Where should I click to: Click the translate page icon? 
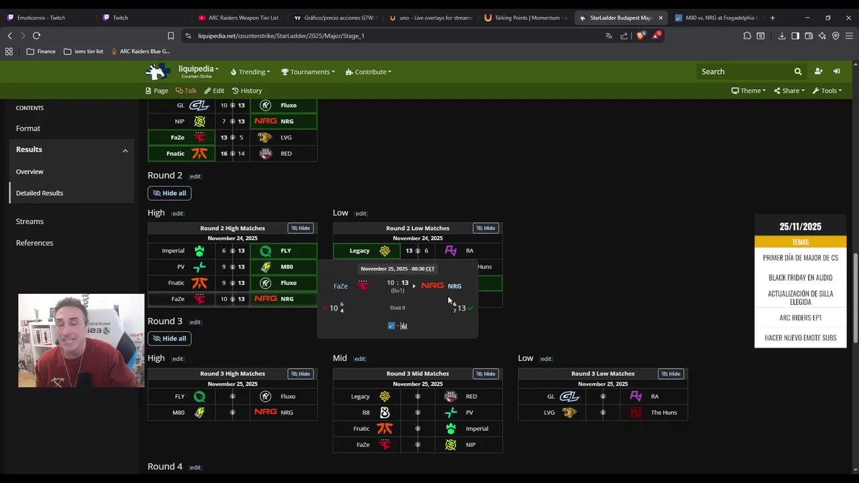coord(609,36)
